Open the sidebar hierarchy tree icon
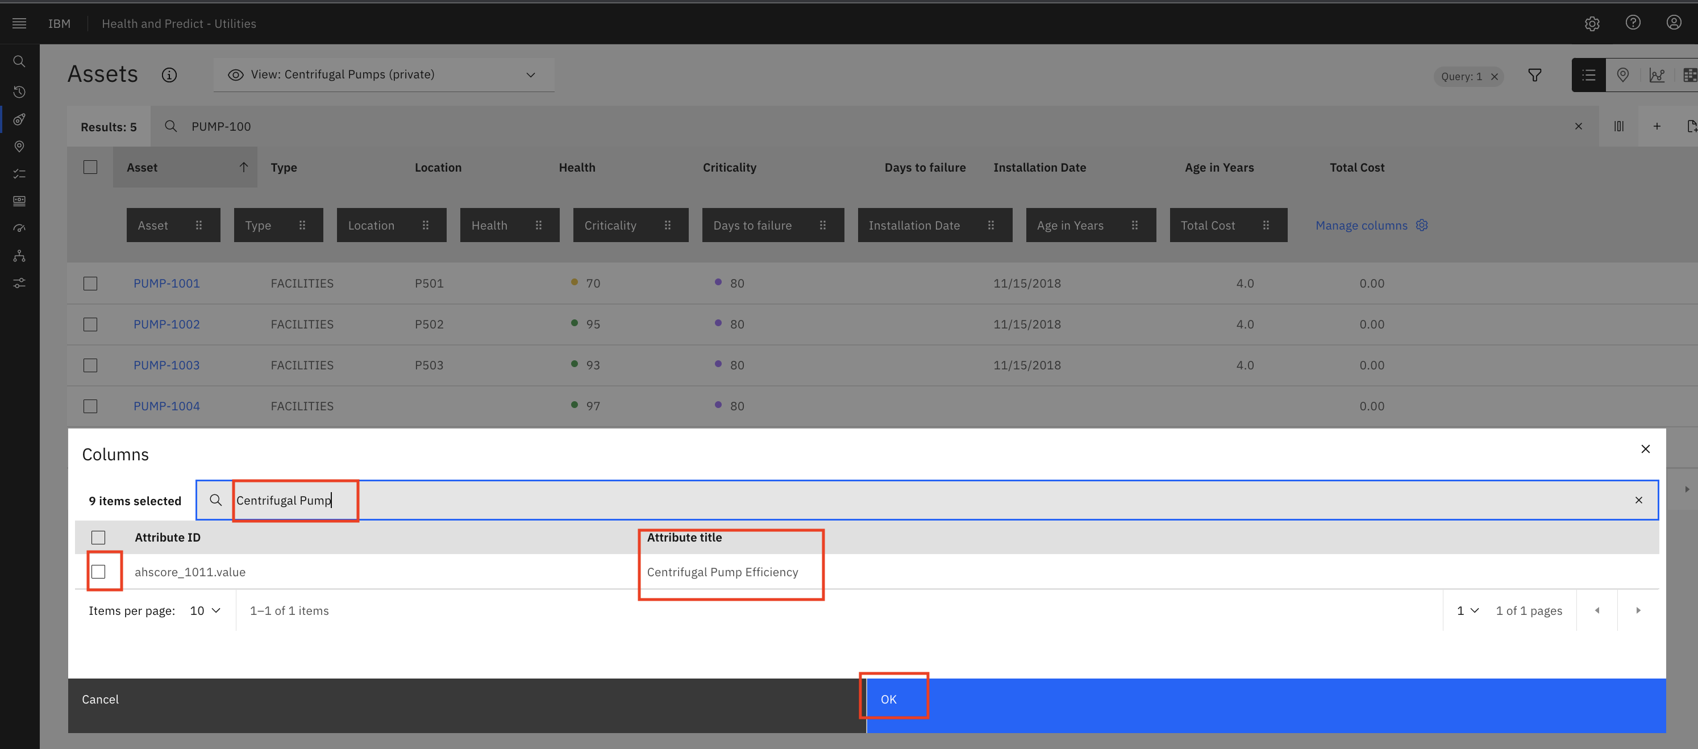The width and height of the screenshot is (1698, 749). click(19, 256)
